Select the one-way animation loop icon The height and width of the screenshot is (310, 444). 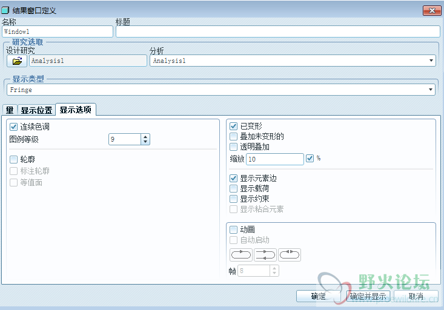241,255
